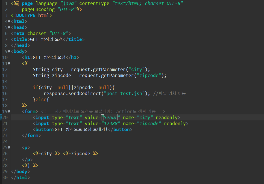
Task: Click the <%=zipcode %> expression on line 26
Action: 80,153
